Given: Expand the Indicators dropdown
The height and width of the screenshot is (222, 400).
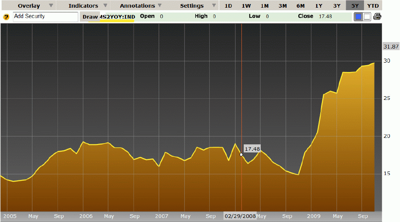Looking at the screenshot, I should pyautogui.click(x=88, y=6).
